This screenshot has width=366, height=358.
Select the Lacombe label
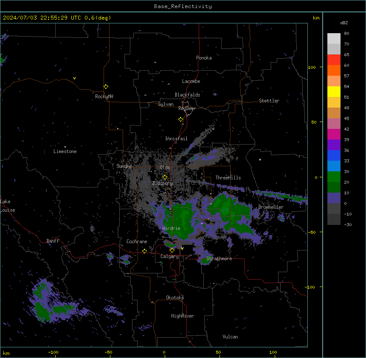(191, 81)
